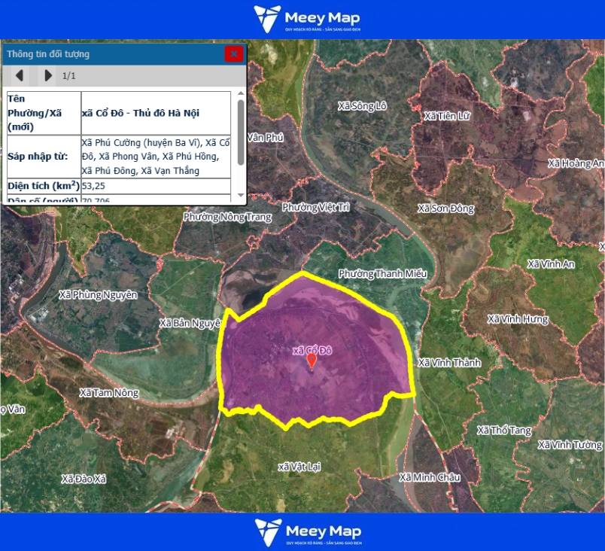This screenshot has width=605, height=551.
Task: Click the Meey Map logo in header
Action: [307, 20]
